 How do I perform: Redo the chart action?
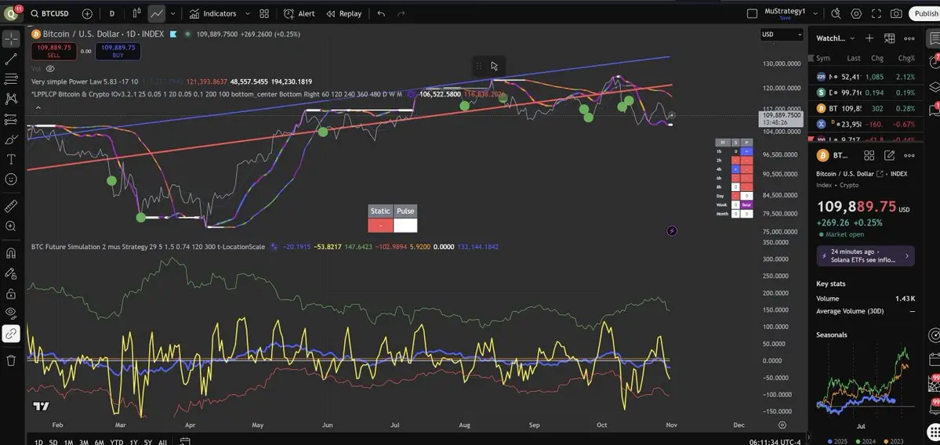401,13
